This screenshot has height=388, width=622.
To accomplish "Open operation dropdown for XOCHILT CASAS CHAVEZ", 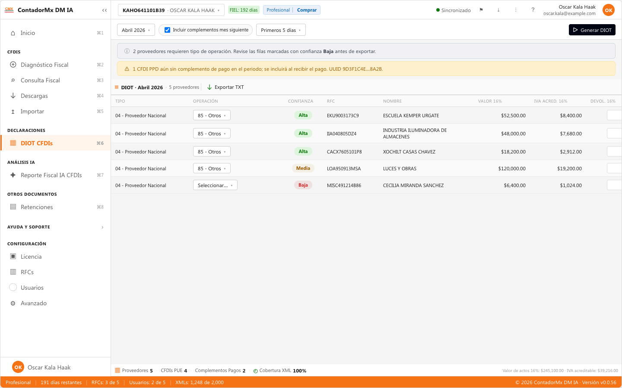I will pyautogui.click(x=212, y=151).
